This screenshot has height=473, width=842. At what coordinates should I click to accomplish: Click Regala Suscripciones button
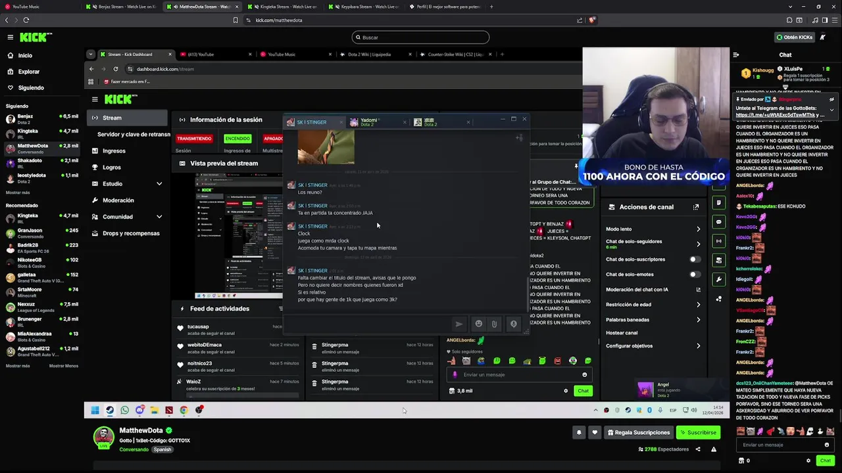click(x=639, y=432)
